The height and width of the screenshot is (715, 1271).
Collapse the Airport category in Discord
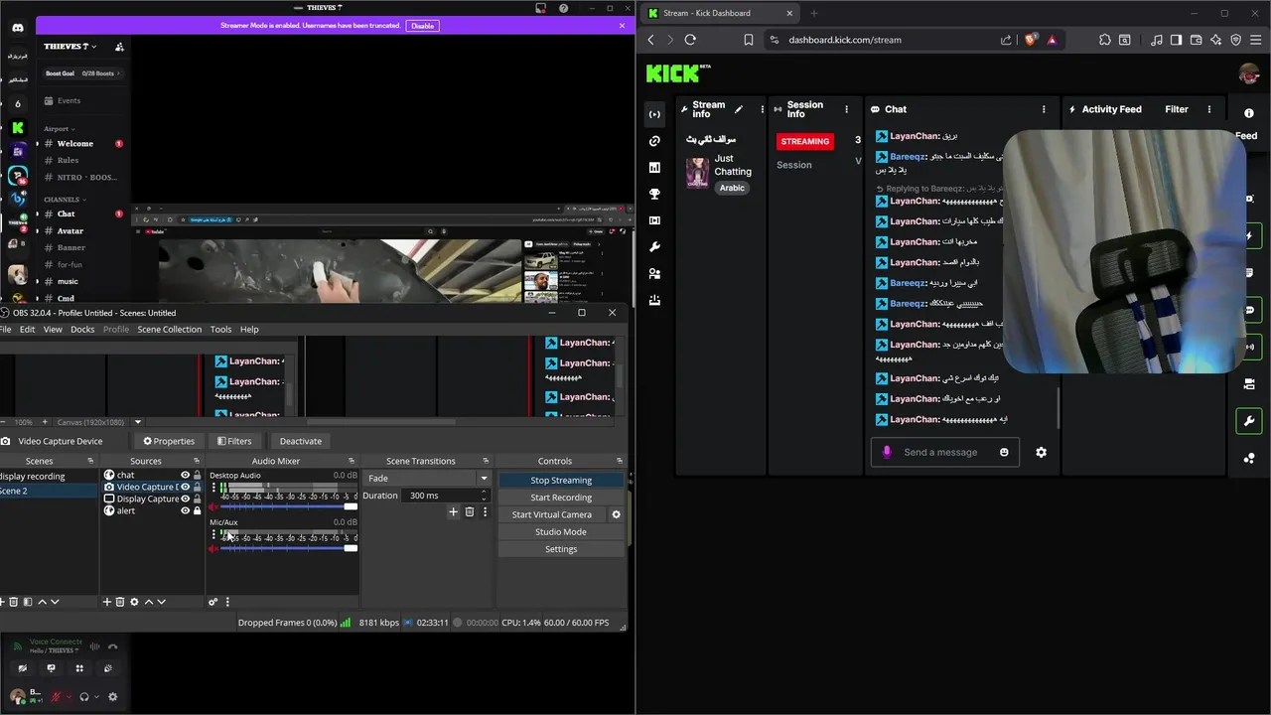tap(59, 129)
